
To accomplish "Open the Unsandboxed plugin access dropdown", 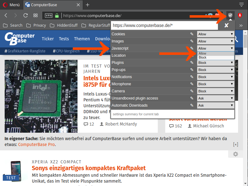I will tap(215, 98).
